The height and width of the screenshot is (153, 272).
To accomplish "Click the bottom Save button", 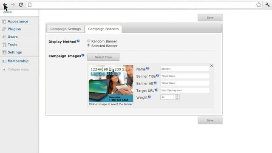I will point(210,120).
